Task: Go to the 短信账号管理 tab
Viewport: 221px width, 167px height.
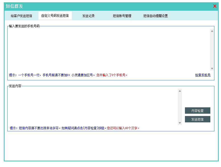Action: click(x=122, y=16)
